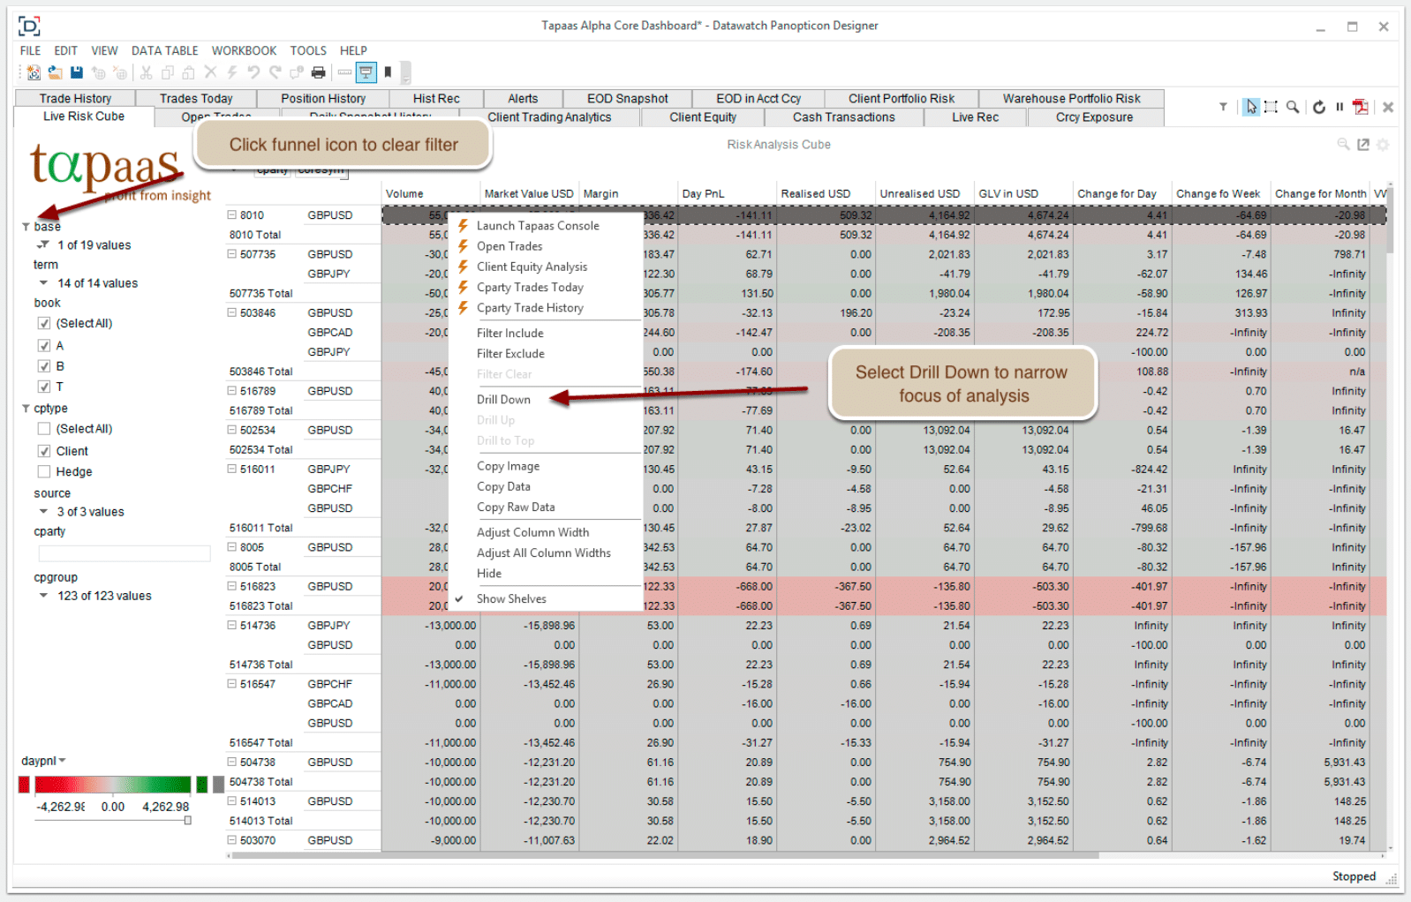Pause data updates with pause icon
This screenshot has height=902, width=1411.
click(1339, 107)
